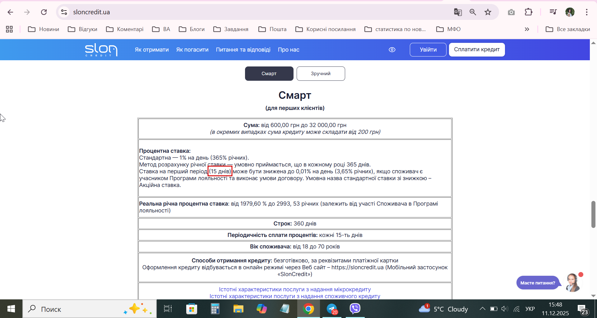
Task: Open the Завдання bookmark folder
Action: point(231,29)
